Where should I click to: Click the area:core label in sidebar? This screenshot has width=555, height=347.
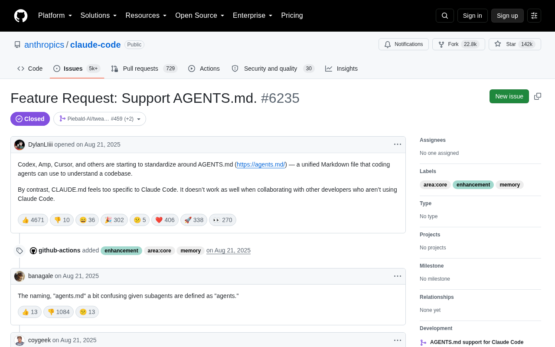pyautogui.click(x=435, y=185)
